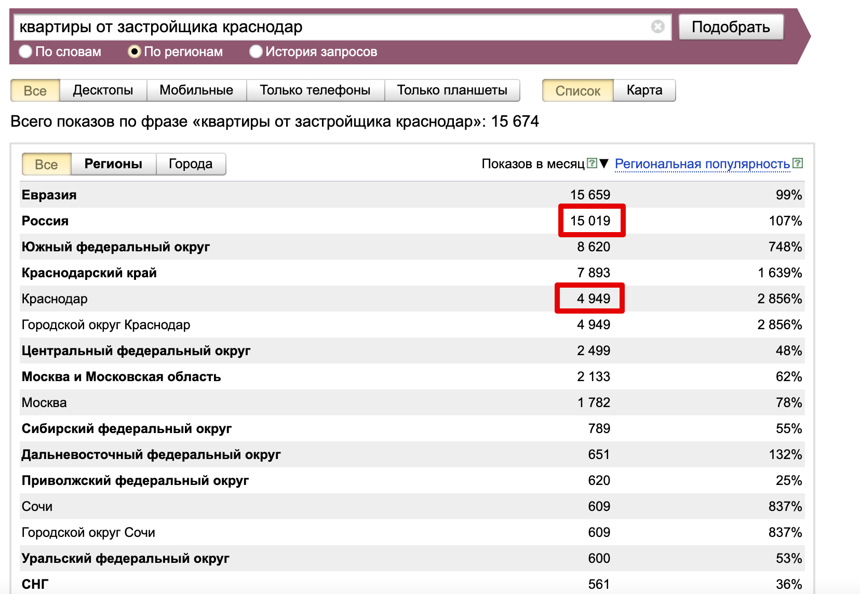Click the 1 782 value for Москва
860x594 pixels.
594,402
